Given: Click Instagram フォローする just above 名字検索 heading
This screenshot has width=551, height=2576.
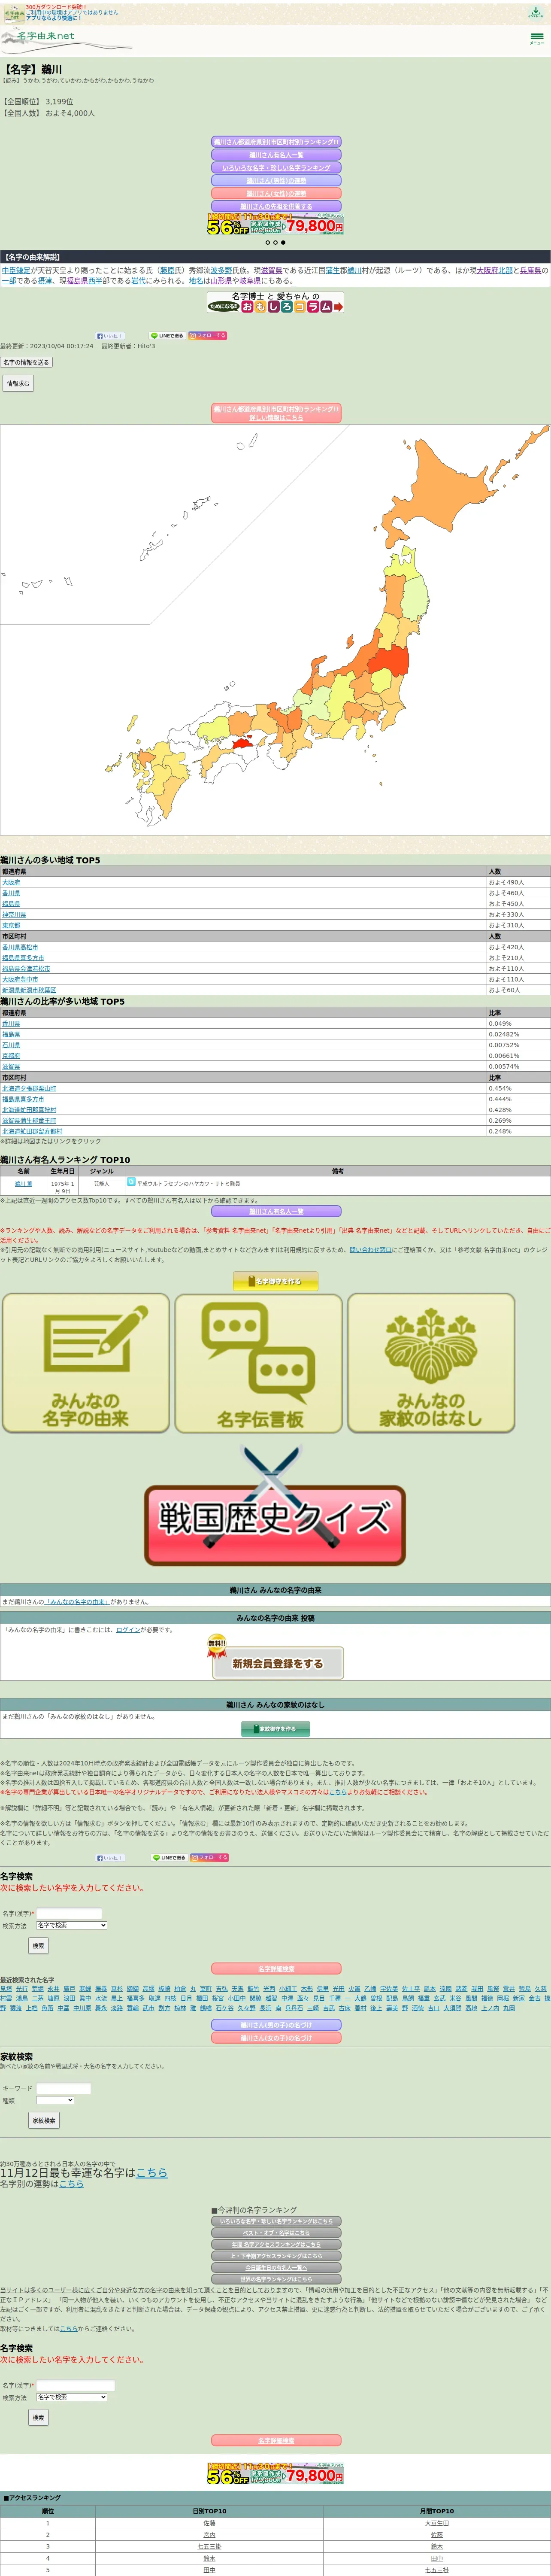Looking at the screenshot, I should [210, 1858].
